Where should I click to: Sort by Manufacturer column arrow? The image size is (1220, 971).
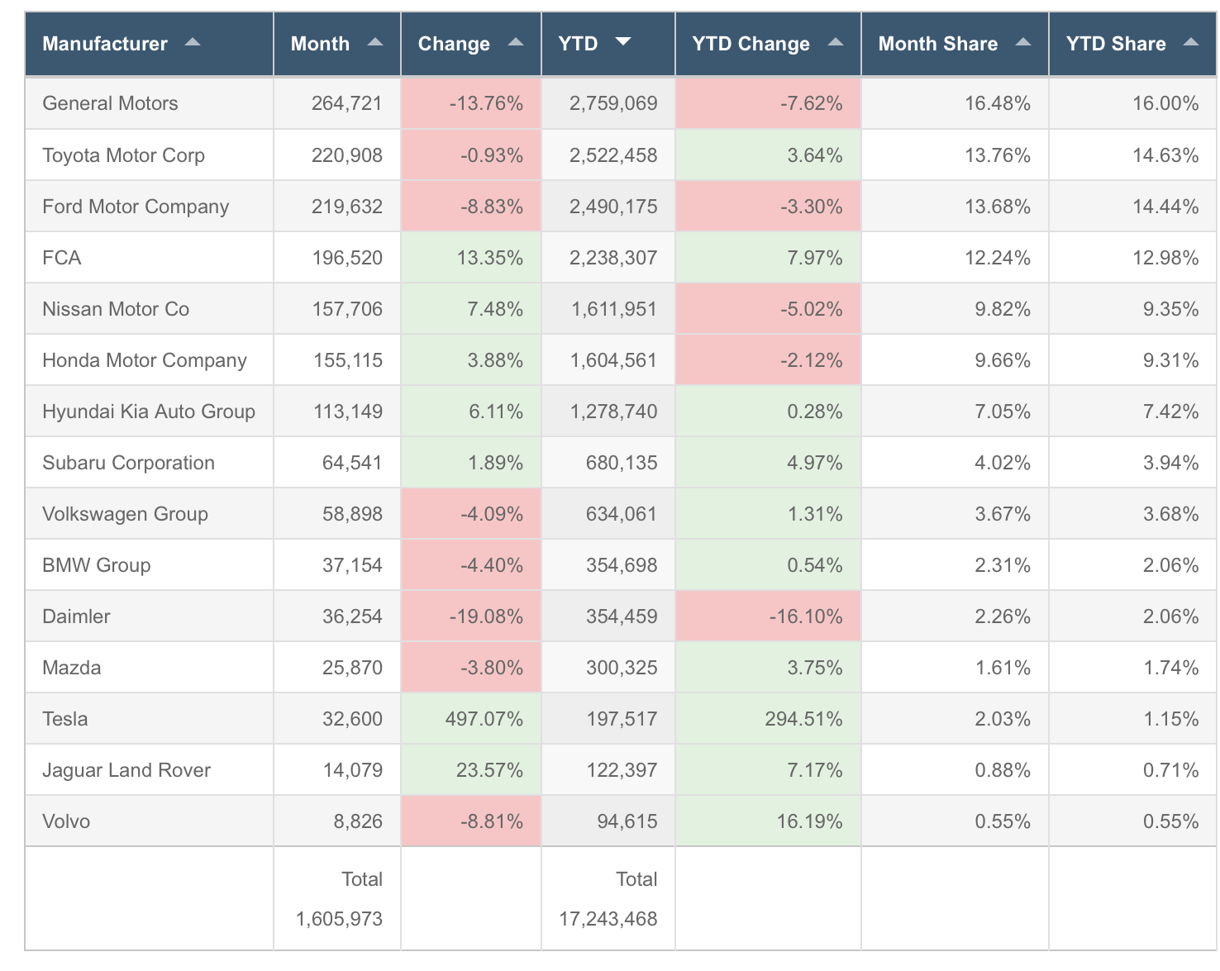193,42
